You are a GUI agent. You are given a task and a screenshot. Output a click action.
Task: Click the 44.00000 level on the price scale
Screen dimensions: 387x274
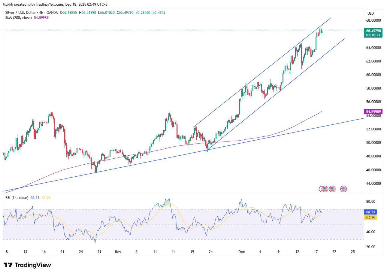coord(373,184)
